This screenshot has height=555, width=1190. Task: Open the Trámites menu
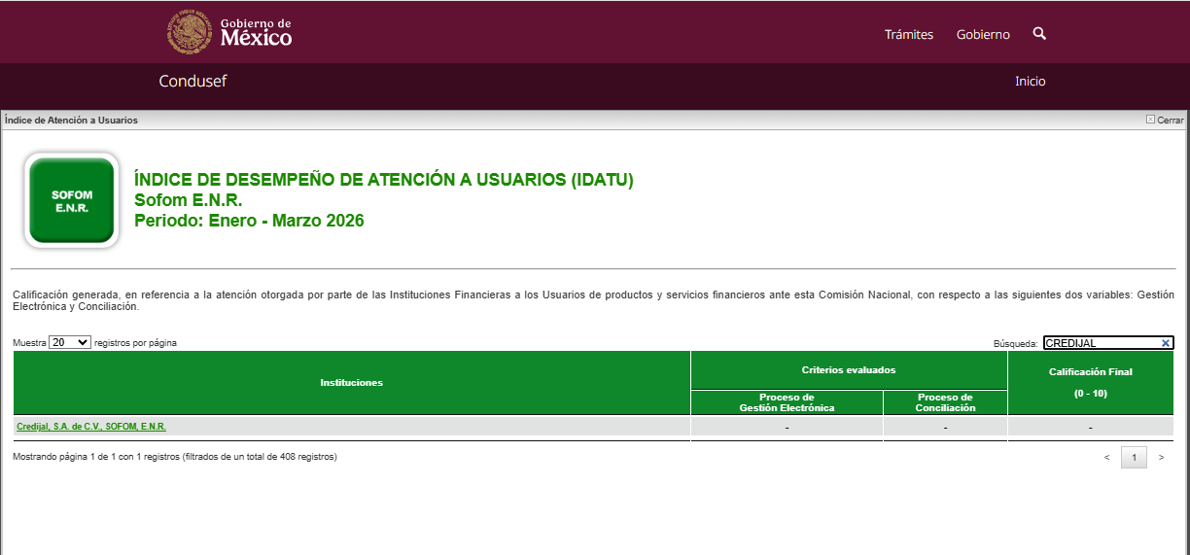click(909, 34)
